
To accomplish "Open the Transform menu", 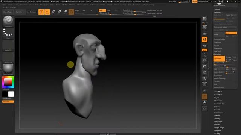I will 137,4.
